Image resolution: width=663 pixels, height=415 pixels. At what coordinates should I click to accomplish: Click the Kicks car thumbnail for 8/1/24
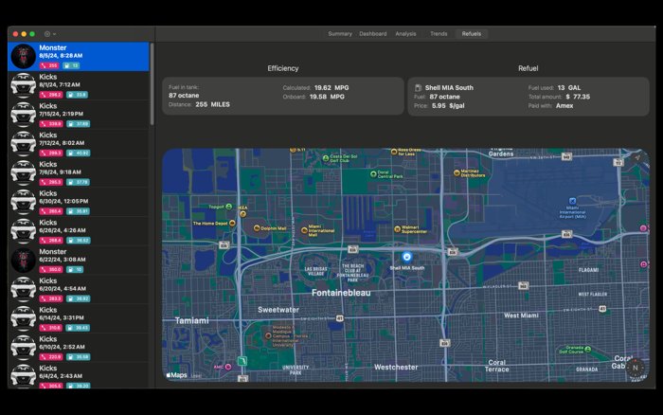(24, 85)
